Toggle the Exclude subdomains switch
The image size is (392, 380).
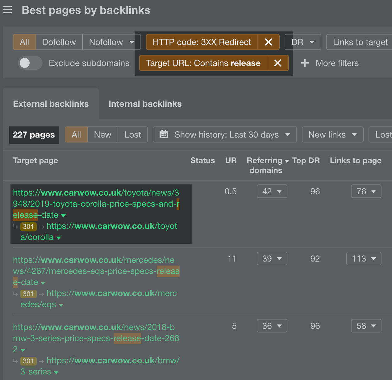pyautogui.click(x=30, y=63)
